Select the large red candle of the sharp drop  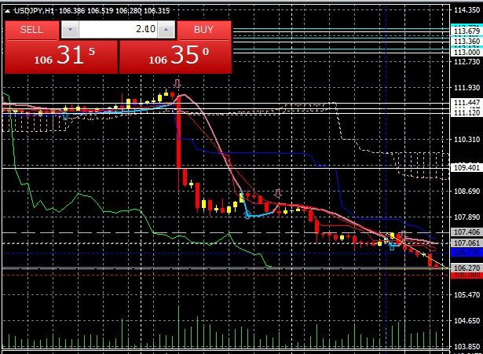(x=178, y=133)
